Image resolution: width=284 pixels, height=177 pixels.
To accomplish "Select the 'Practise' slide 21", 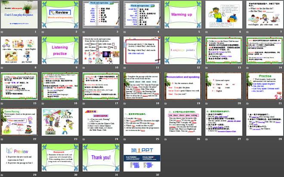I will (265, 86).
